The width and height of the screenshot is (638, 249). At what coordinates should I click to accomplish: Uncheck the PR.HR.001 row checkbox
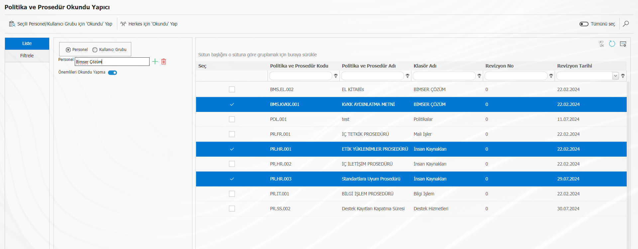pyautogui.click(x=232, y=149)
